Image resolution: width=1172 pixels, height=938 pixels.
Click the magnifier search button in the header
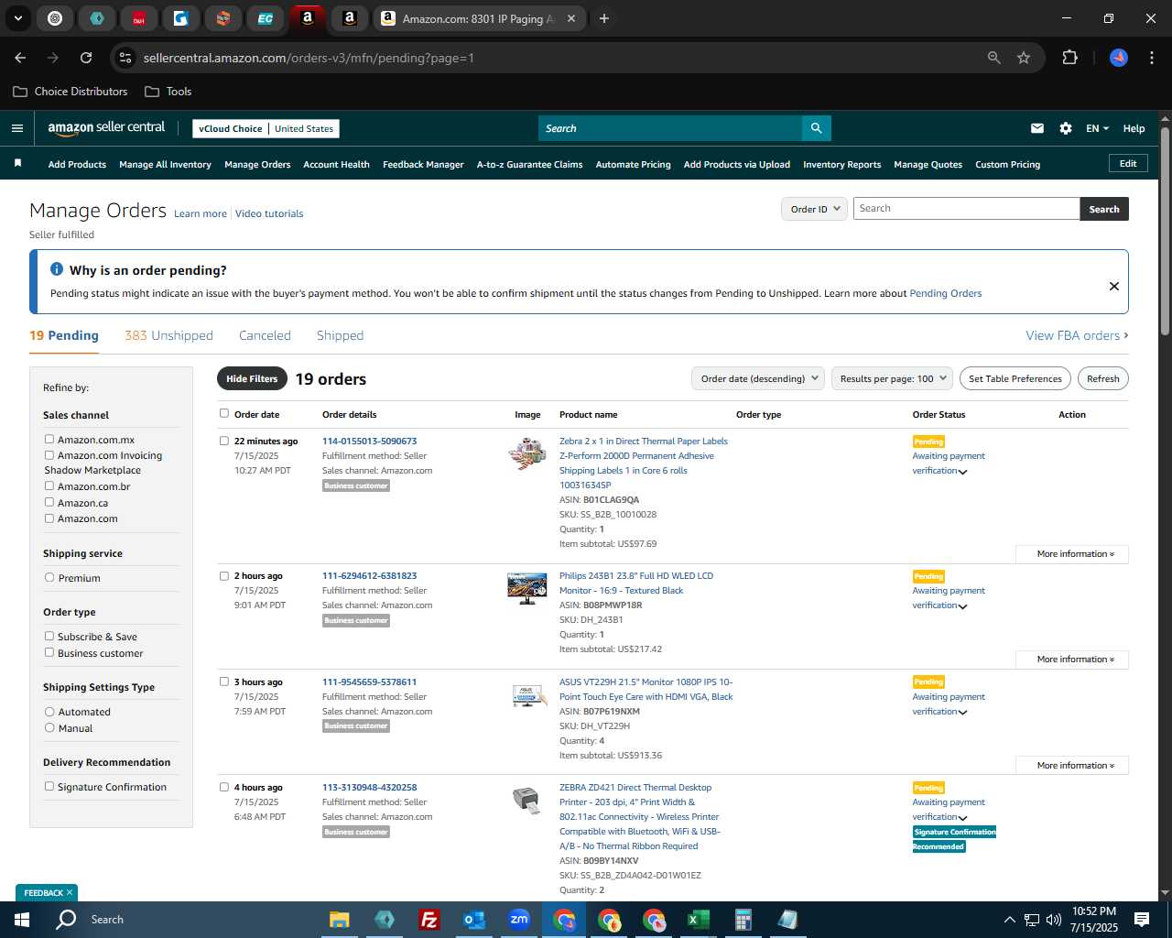coord(816,128)
